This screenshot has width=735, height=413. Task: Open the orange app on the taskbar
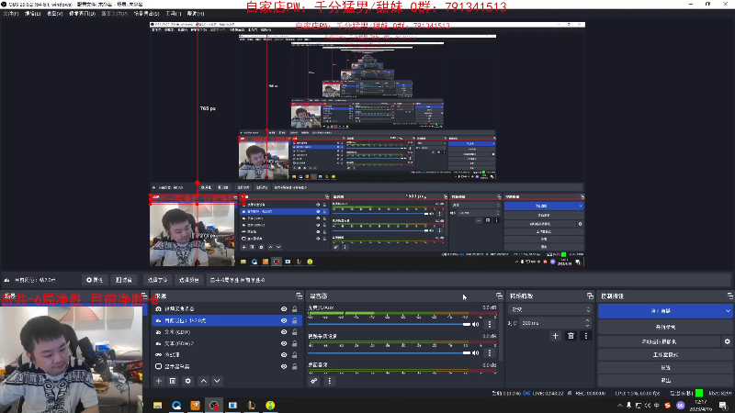coord(195,405)
